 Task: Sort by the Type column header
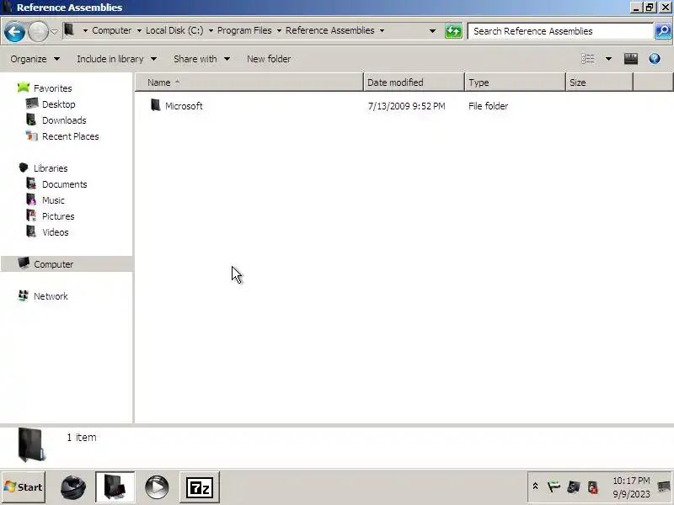515,82
